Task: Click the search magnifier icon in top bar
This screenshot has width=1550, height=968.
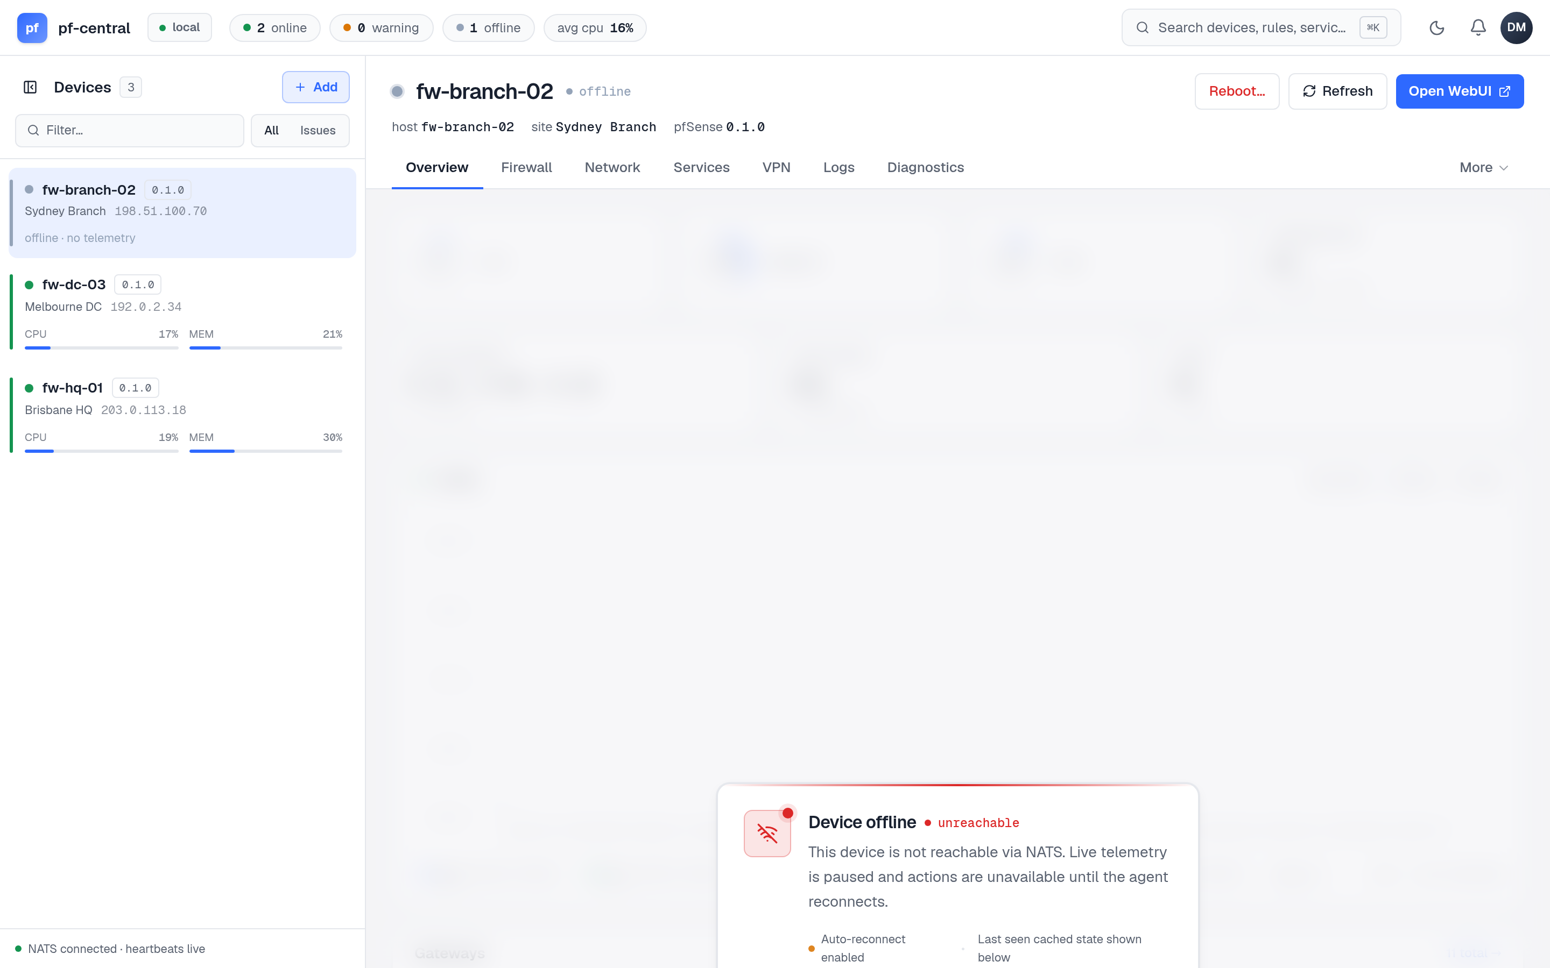Action: (x=1142, y=27)
